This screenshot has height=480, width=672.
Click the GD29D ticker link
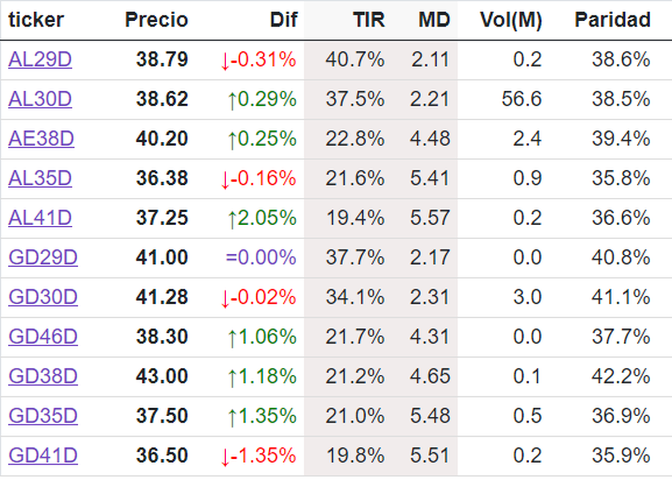coord(43,258)
